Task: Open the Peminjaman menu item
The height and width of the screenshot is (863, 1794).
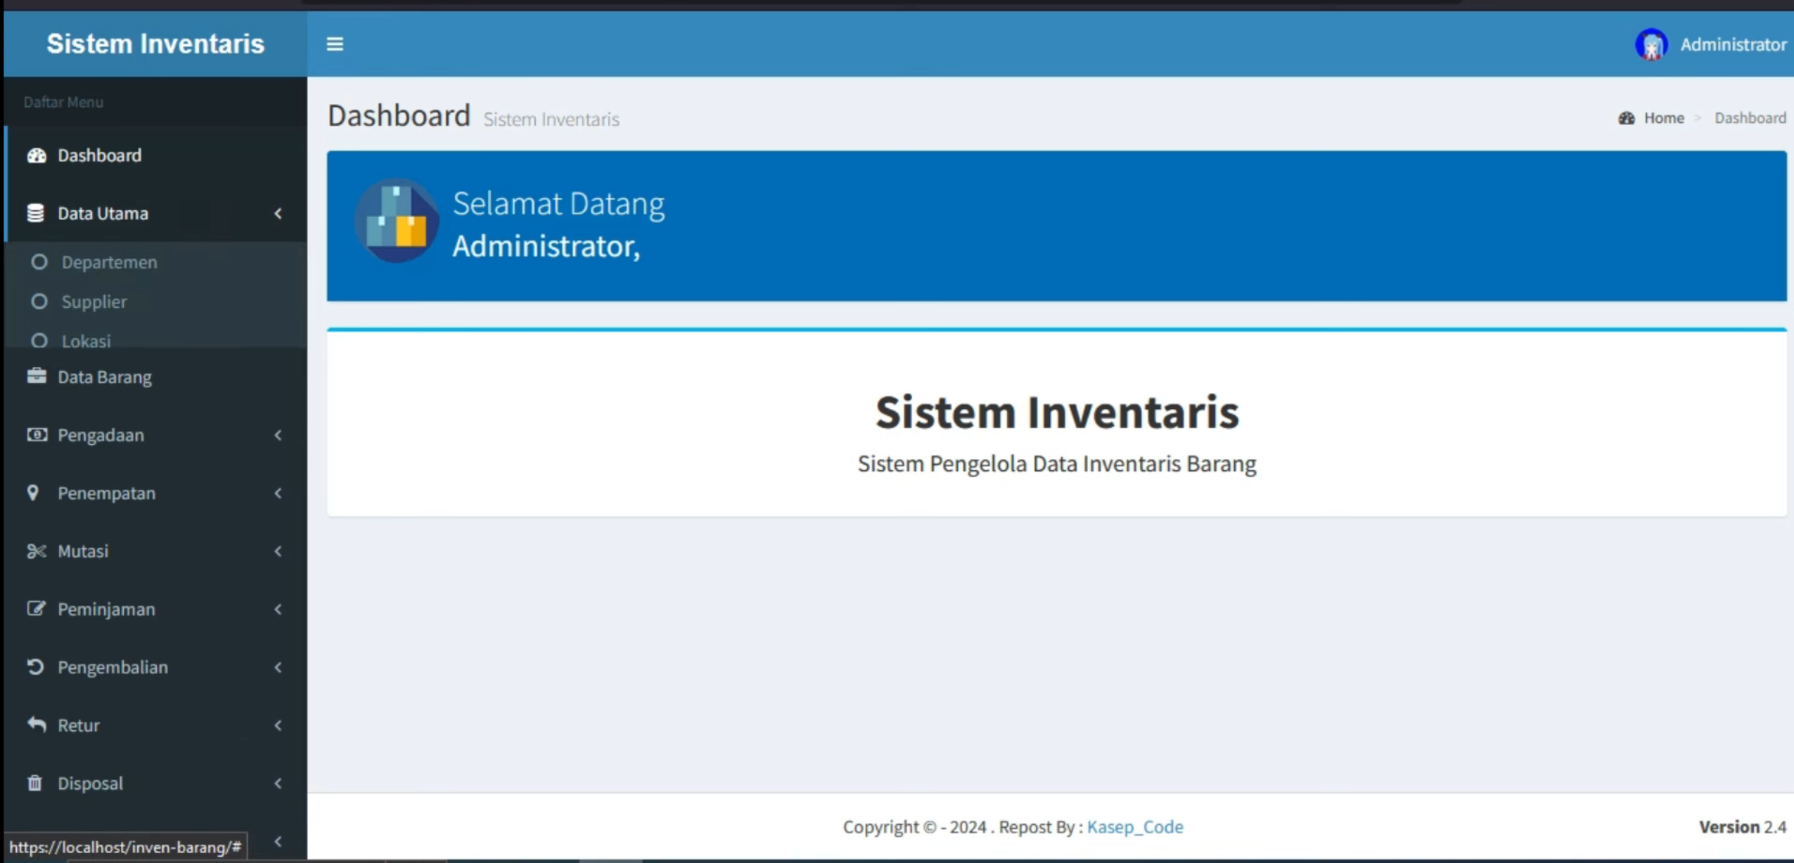Action: pos(155,609)
